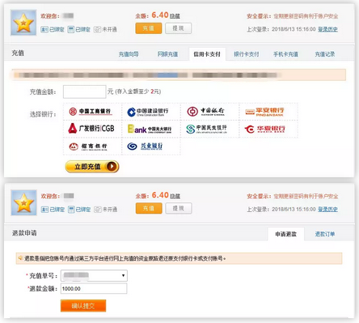Open 登录历史 link in the 充值 panel
The image size is (359, 323).
click(327, 29)
